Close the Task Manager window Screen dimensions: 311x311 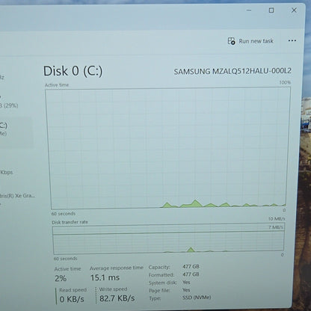(x=294, y=10)
